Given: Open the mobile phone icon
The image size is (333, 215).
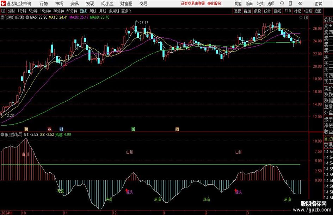Looking at the screenshot, I should coord(290,4).
